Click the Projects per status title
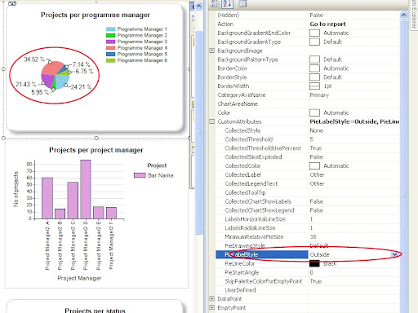This screenshot has width=418, height=313. point(95,311)
